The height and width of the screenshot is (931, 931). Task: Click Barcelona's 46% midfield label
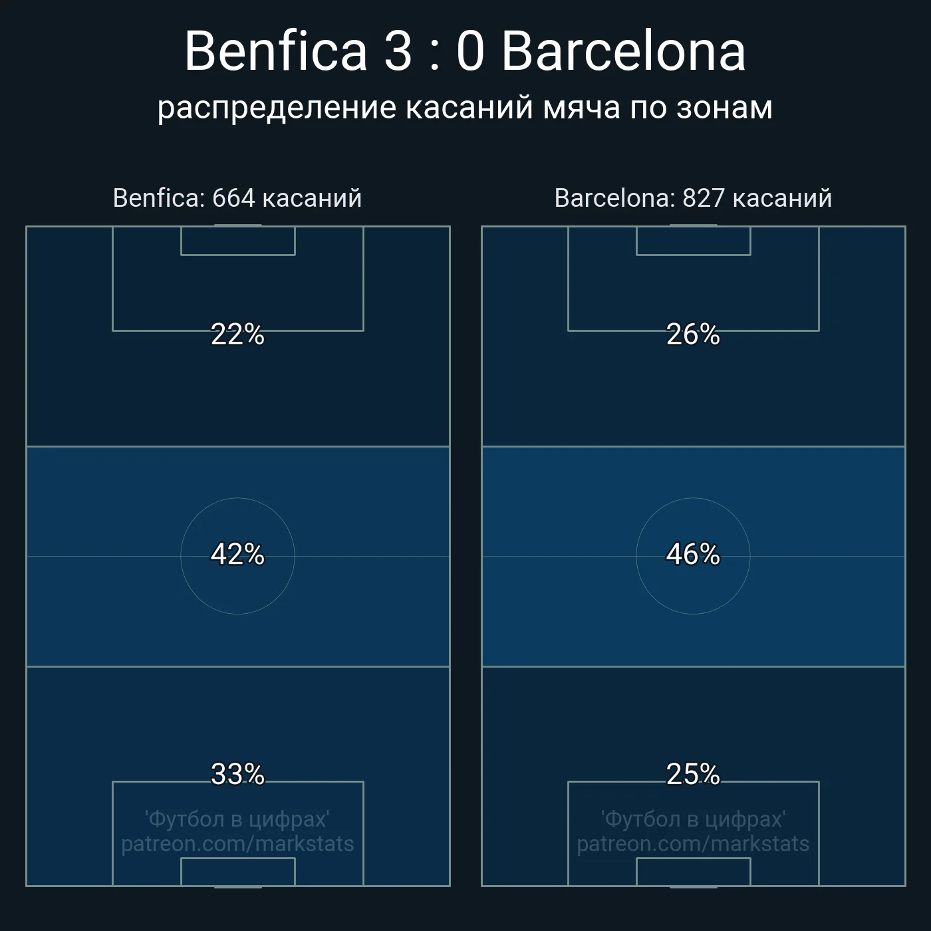click(693, 555)
